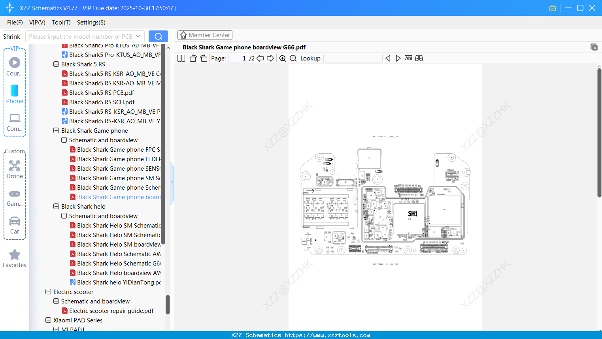The height and width of the screenshot is (339, 602).
Task: Select the Phone category icon
Action: (15, 94)
